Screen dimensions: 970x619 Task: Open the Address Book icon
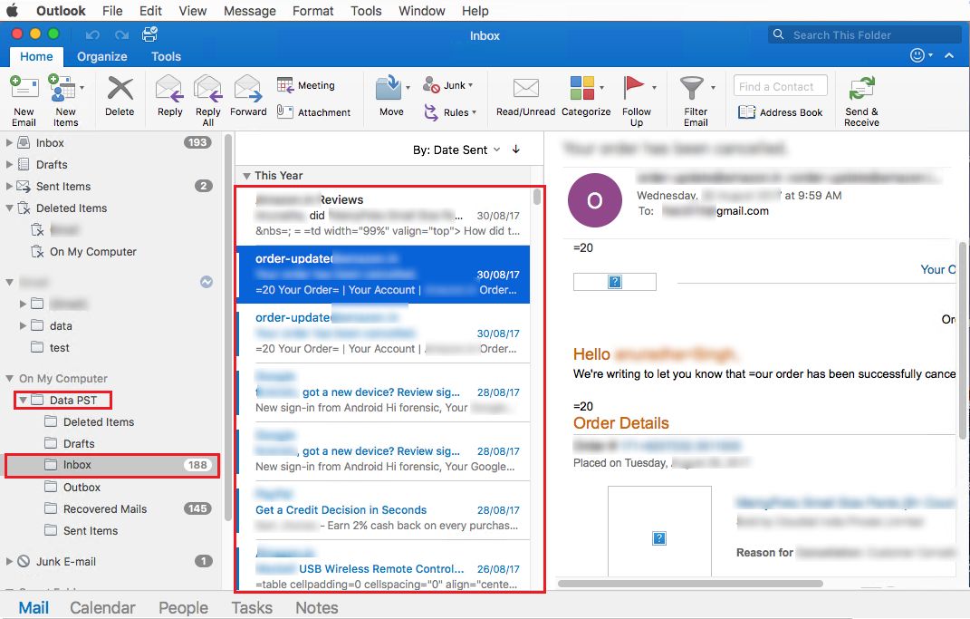(x=746, y=112)
